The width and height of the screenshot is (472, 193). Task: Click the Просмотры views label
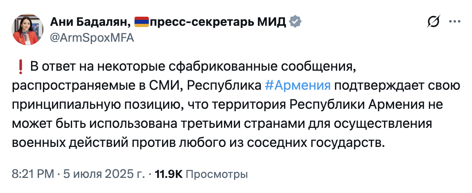(216, 174)
